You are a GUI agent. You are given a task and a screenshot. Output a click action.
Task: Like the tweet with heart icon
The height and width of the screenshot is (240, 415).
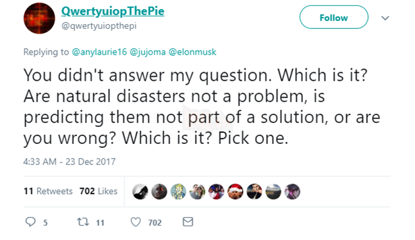(x=136, y=222)
